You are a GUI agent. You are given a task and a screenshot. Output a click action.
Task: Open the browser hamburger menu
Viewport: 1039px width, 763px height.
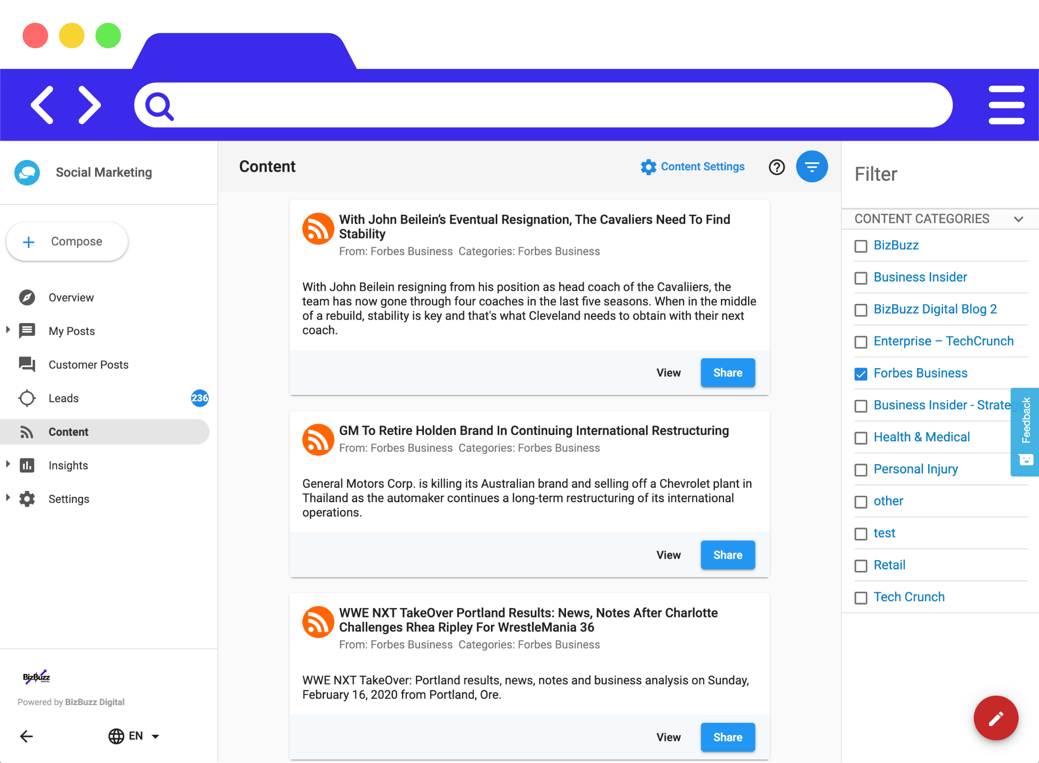(x=1006, y=105)
